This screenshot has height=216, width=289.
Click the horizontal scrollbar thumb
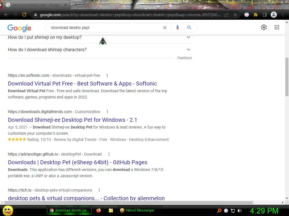coord(128,202)
